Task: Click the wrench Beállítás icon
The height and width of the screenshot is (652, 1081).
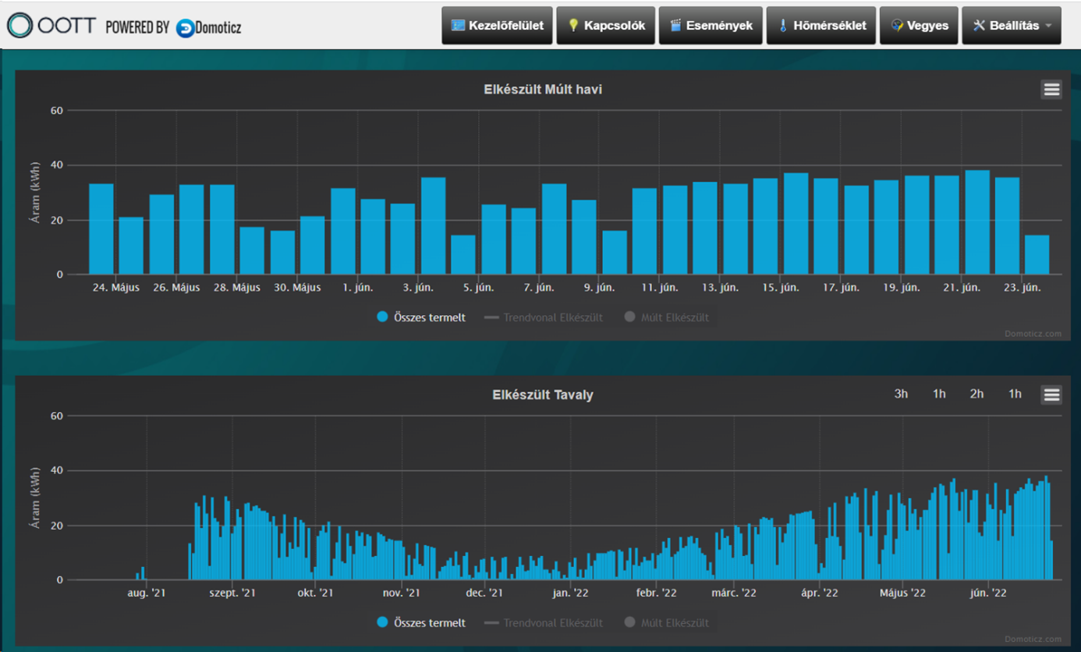Action: click(979, 26)
